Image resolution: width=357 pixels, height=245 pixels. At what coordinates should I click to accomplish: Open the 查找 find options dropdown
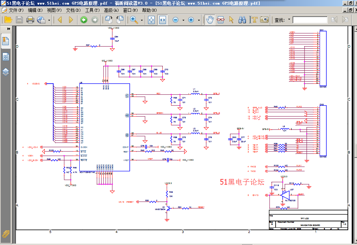coord(289,19)
